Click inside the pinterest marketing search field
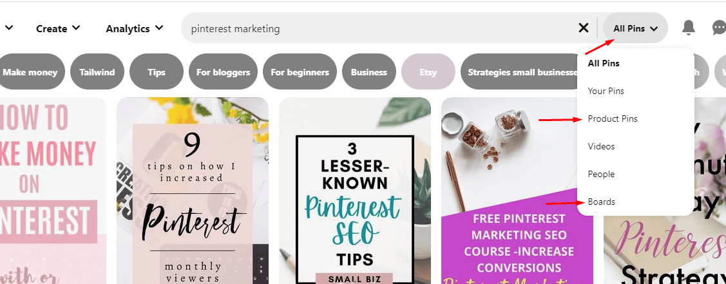The image size is (726, 284). click(x=379, y=28)
